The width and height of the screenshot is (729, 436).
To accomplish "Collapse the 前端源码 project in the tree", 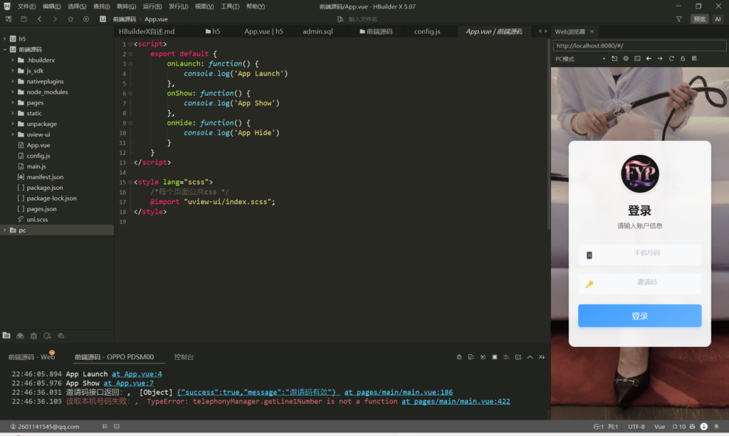I will 5,49.
